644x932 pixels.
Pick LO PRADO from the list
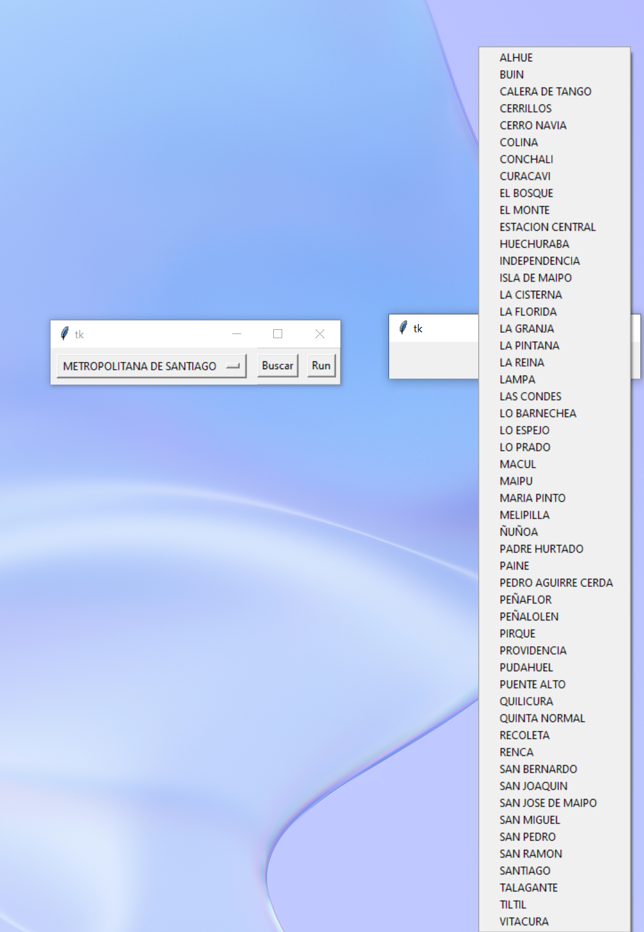pyautogui.click(x=554, y=447)
